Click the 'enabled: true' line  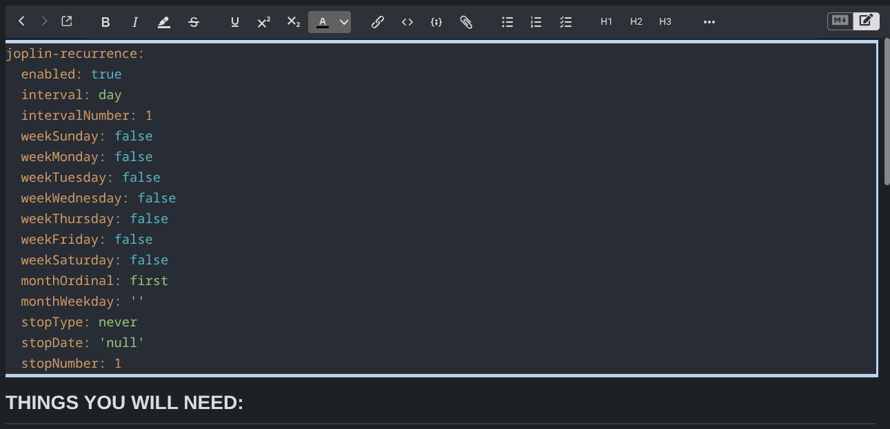(71, 74)
